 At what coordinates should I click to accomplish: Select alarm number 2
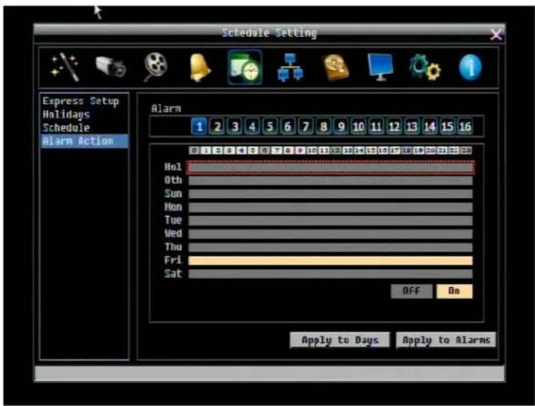(217, 127)
